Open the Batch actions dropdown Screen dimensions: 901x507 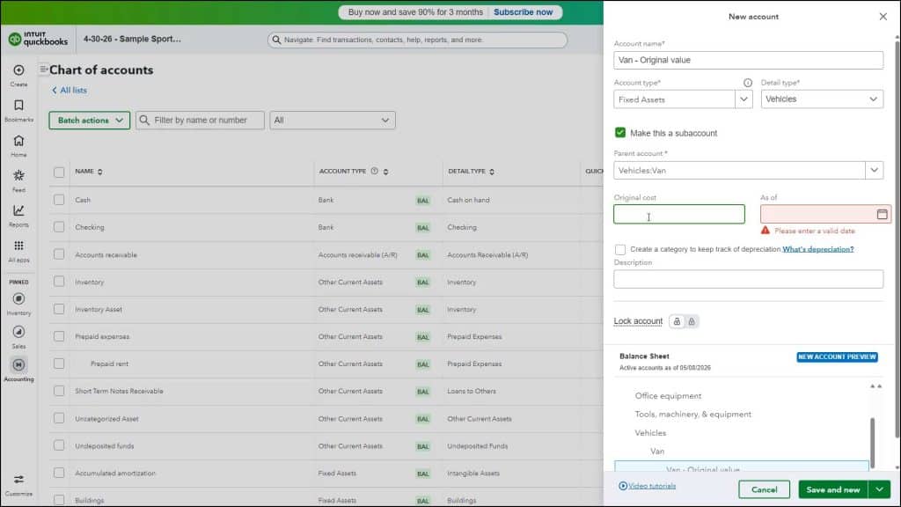(x=90, y=120)
